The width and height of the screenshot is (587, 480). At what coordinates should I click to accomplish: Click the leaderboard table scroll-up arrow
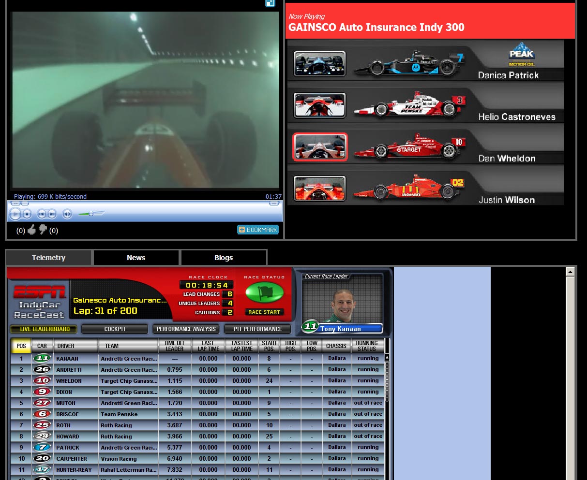tap(387, 357)
